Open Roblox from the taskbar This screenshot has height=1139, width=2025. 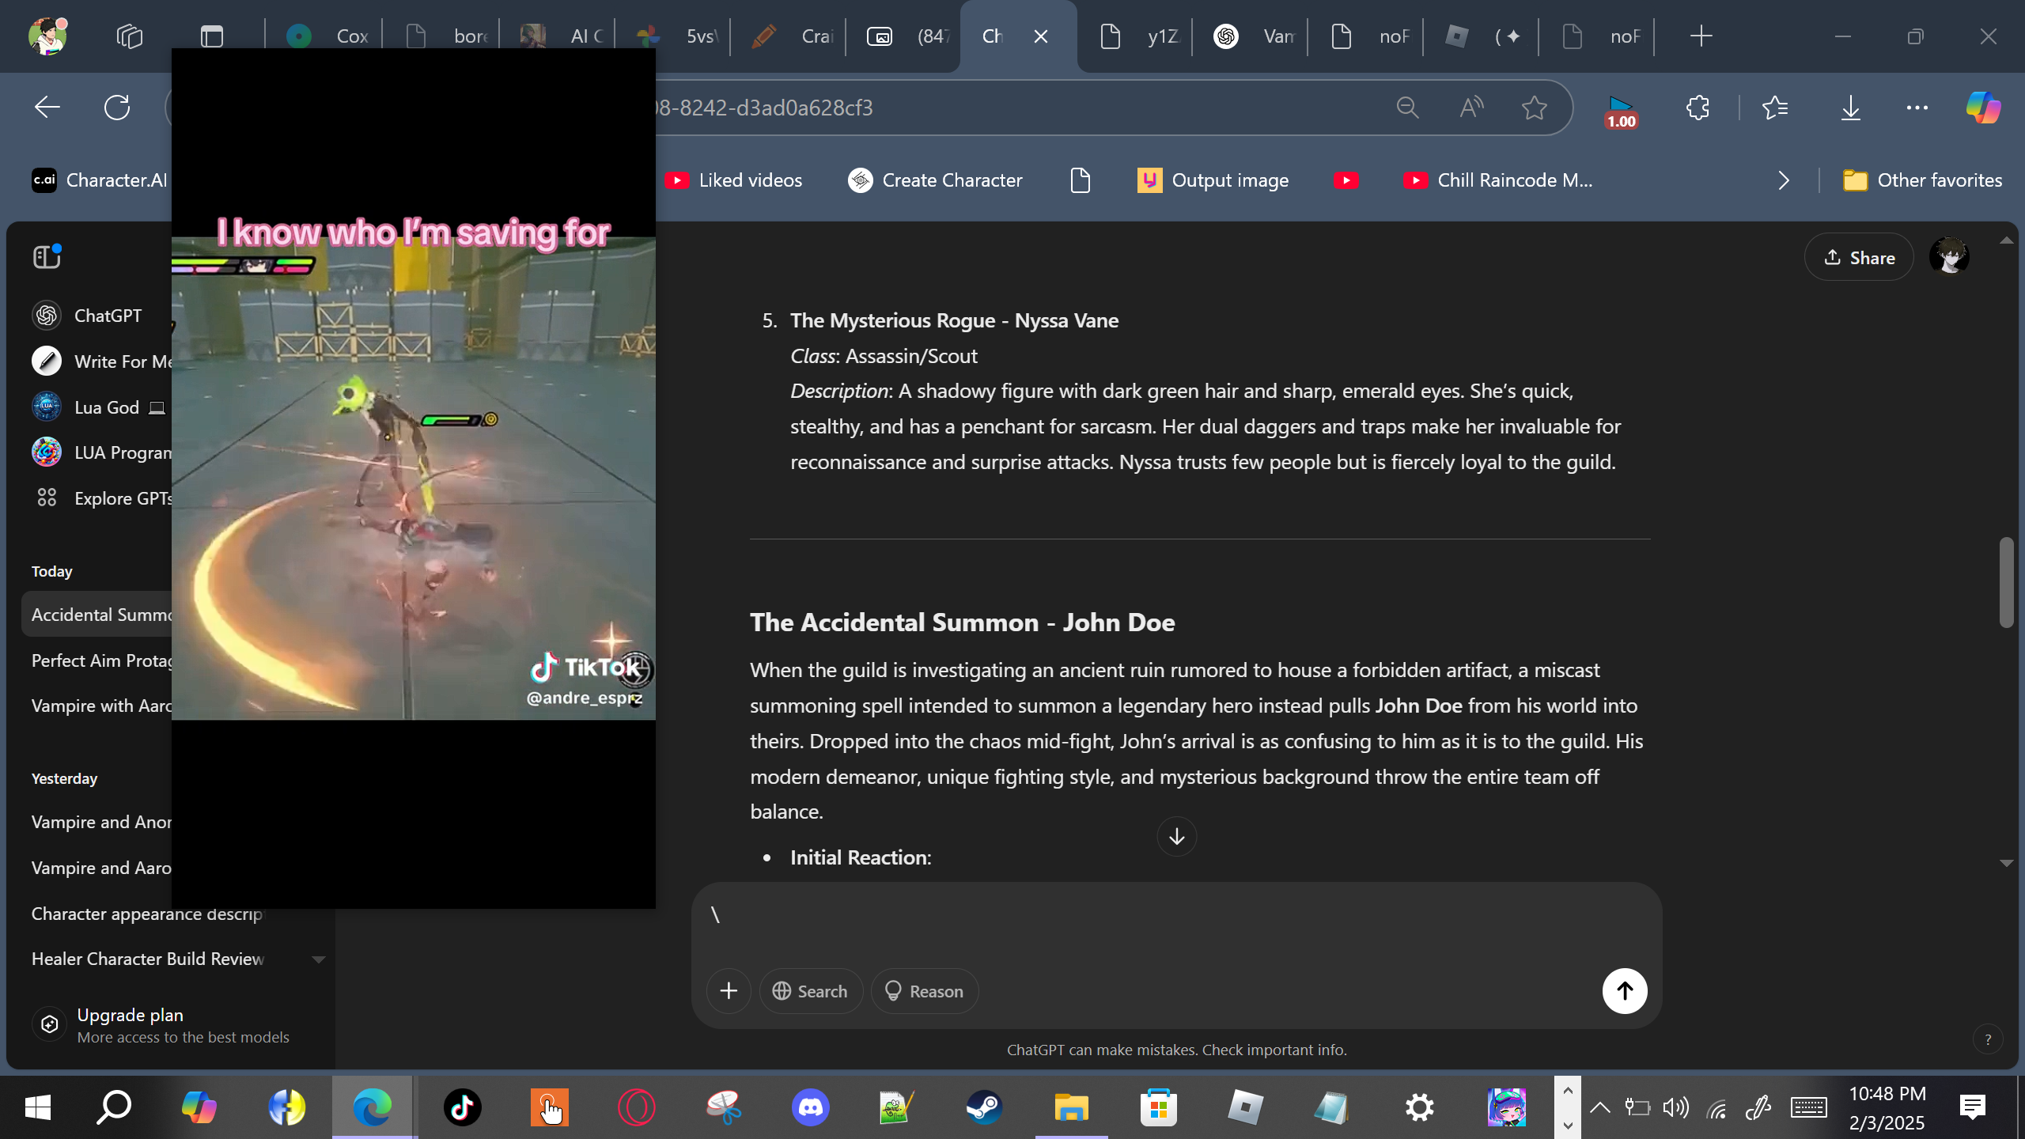coord(1245,1107)
